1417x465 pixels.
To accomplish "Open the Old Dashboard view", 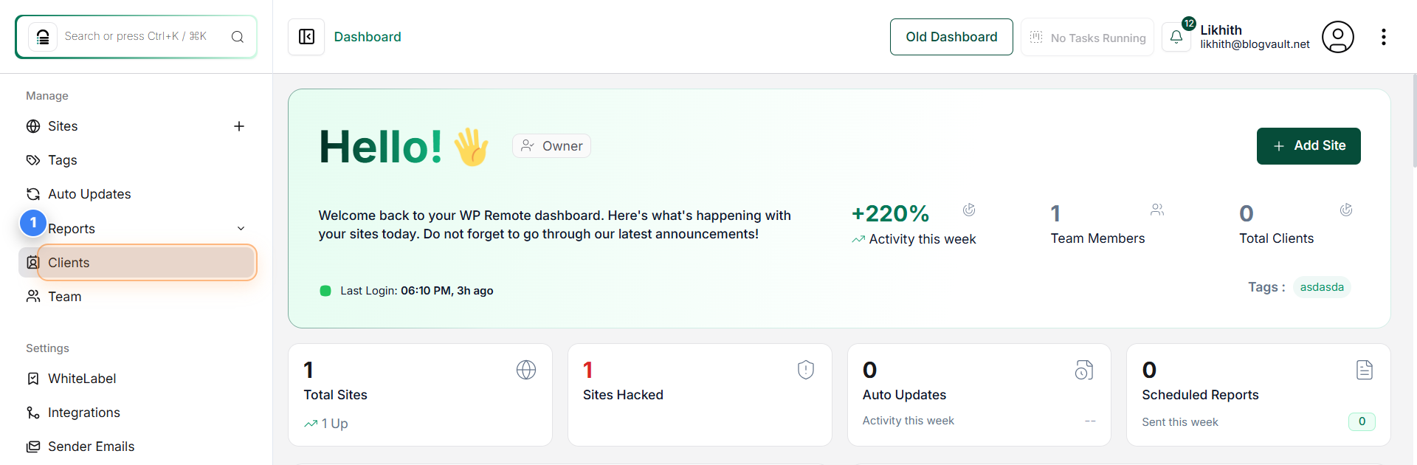I will pos(951,36).
